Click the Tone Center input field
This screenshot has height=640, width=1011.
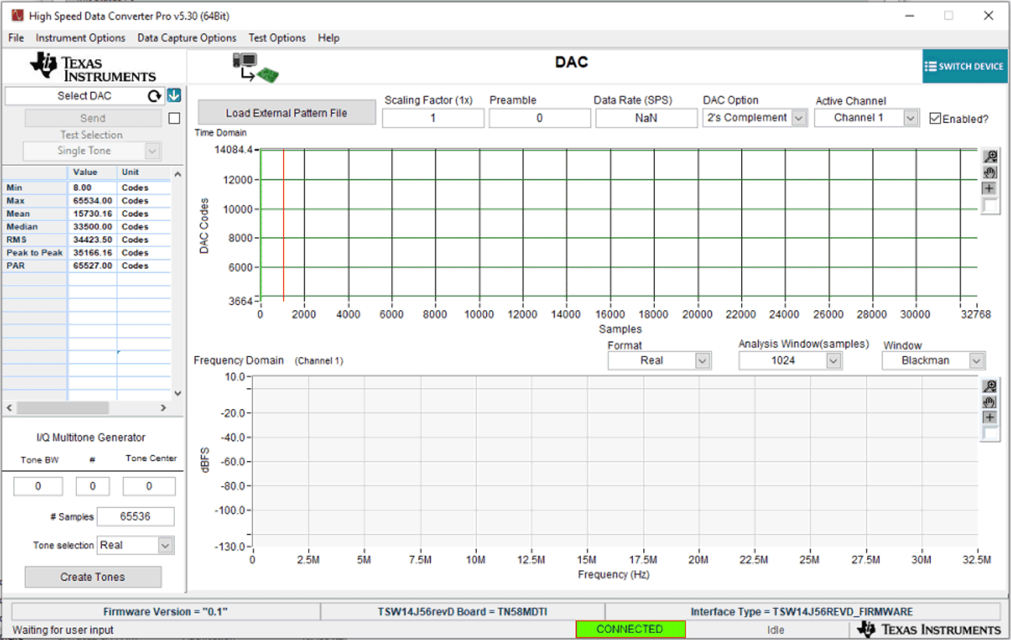click(149, 486)
